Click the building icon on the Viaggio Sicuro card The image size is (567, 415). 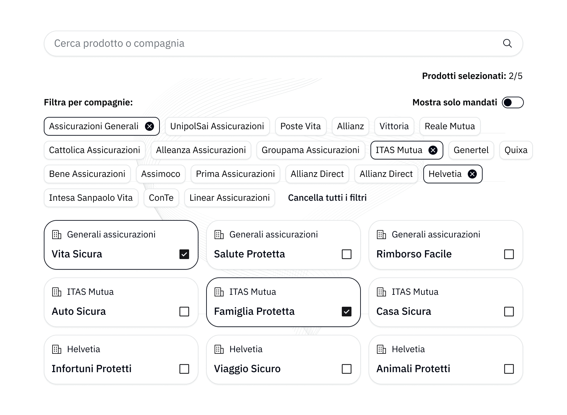tap(220, 349)
